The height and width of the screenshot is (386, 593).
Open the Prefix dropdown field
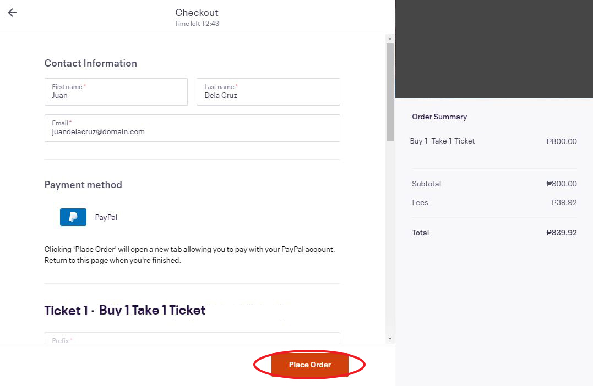click(x=192, y=338)
